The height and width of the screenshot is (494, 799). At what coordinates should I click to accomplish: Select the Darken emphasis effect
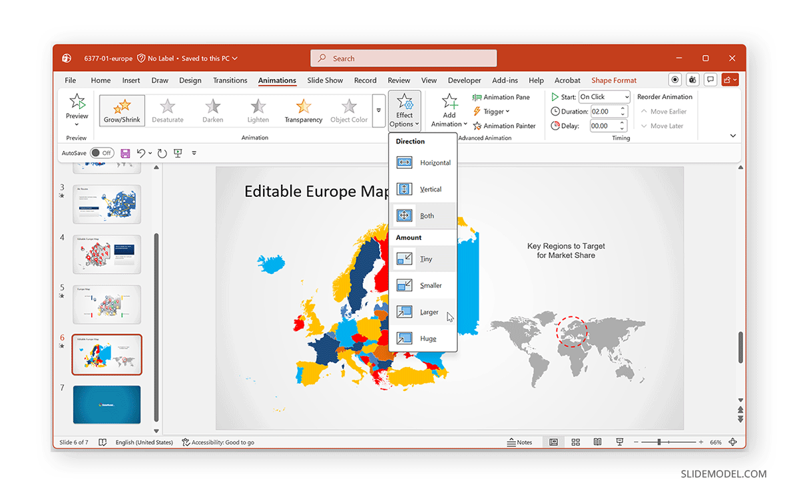[213, 110]
